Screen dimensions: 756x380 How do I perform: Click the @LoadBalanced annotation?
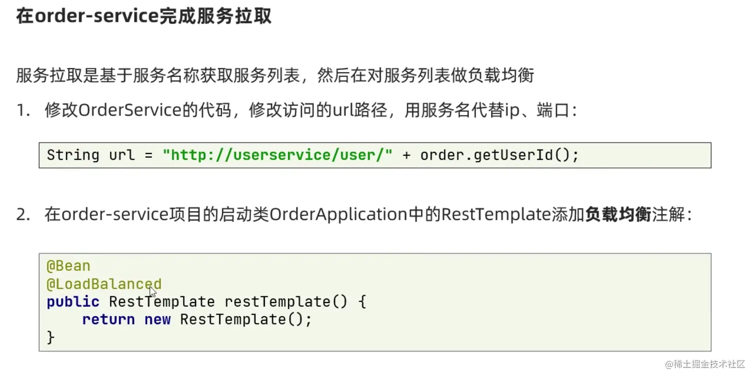point(103,284)
